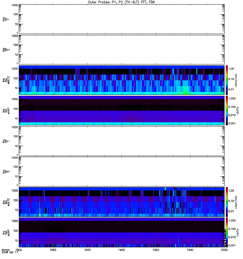The image size is (243, 259).
Task: Click the thc fbk edc12 color bar
Action: (x=227, y=202)
